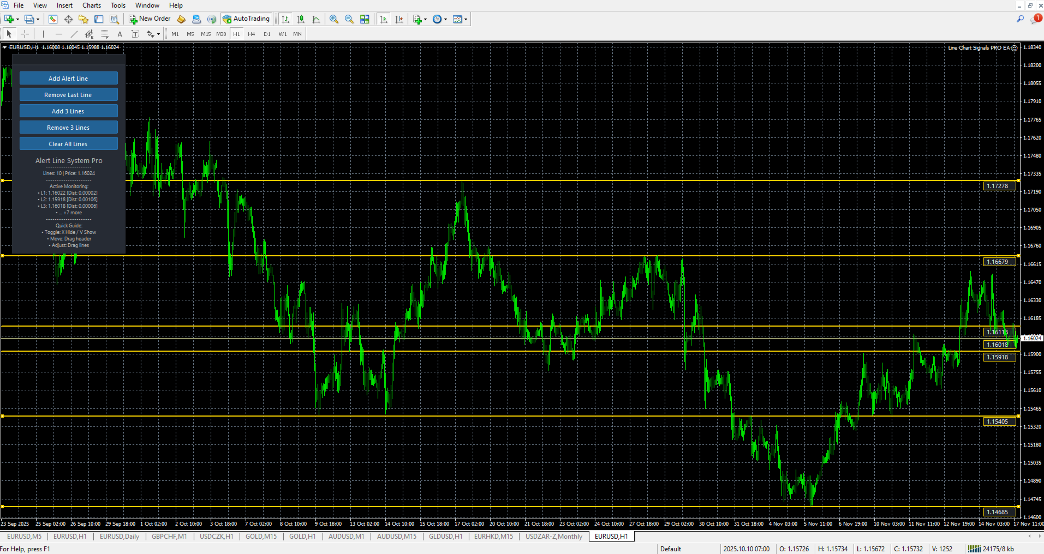Toggle the chart shift feature

pyautogui.click(x=399, y=19)
